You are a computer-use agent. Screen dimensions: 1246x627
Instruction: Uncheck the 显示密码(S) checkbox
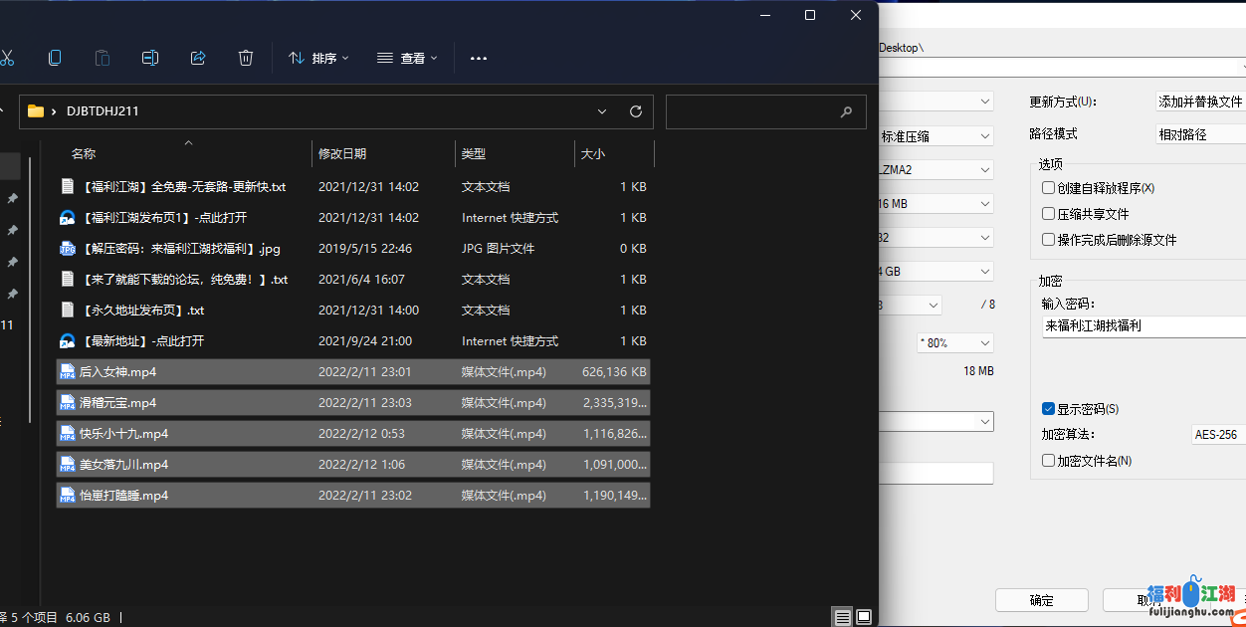pos(1048,409)
